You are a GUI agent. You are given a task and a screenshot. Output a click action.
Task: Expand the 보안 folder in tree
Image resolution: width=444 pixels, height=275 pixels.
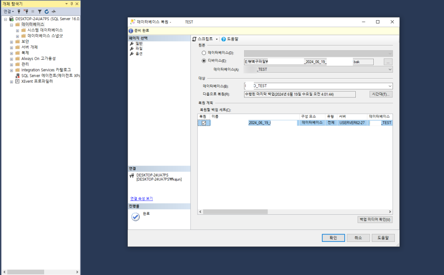[11, 42]
